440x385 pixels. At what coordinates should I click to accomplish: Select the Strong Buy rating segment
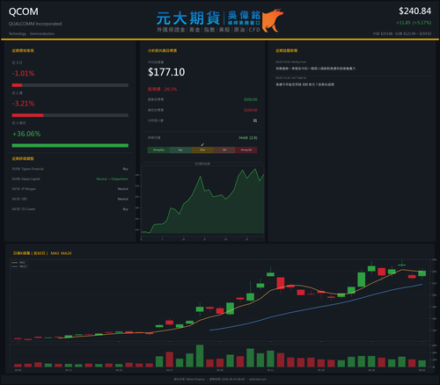(x=158, y=150)
